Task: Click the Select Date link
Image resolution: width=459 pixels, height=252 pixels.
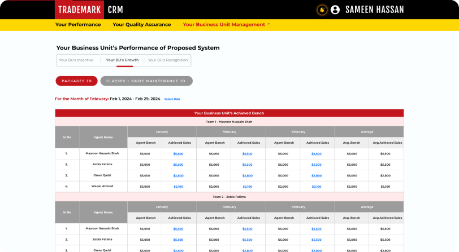Action: [172, 99]
